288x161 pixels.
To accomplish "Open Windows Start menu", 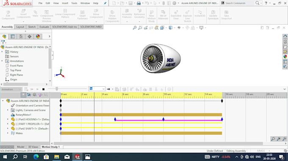I will tap(5, 157).
